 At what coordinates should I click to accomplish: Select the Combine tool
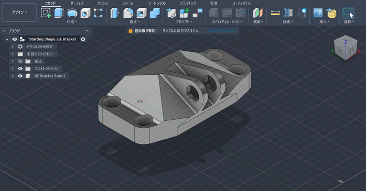155,13
